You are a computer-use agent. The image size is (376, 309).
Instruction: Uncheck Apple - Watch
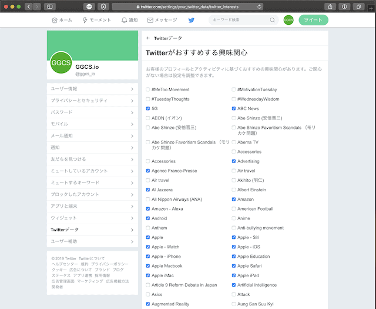tap(148, 247)
